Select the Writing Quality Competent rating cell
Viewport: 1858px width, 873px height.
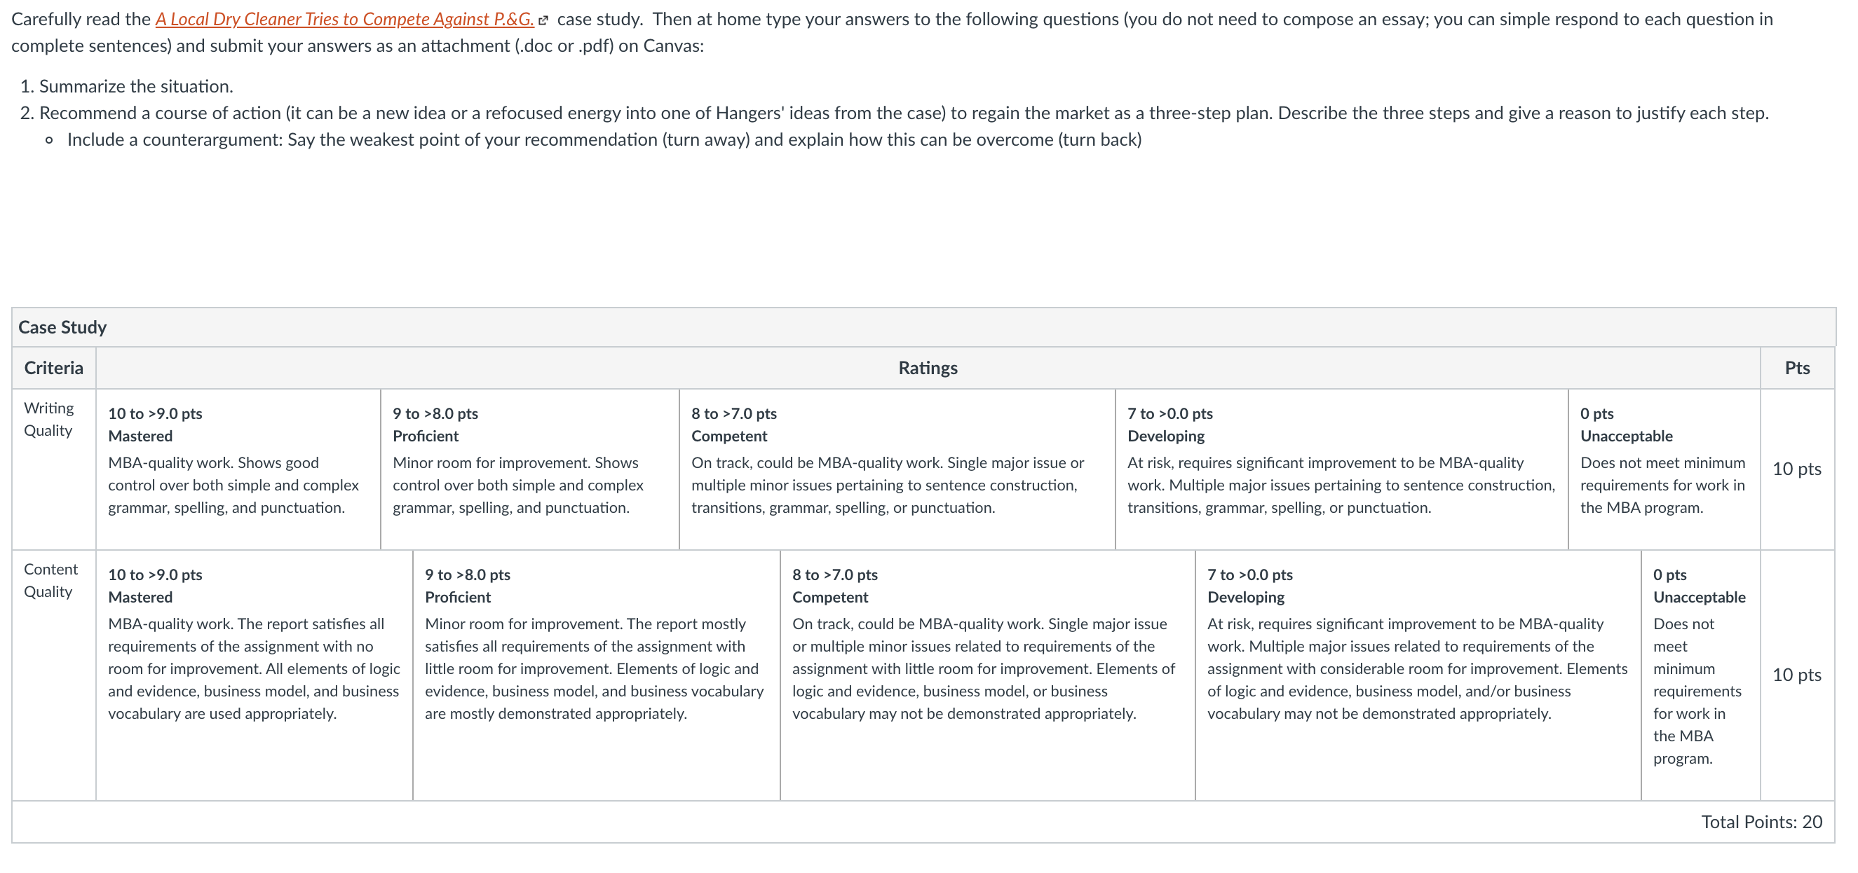point(897,469)
